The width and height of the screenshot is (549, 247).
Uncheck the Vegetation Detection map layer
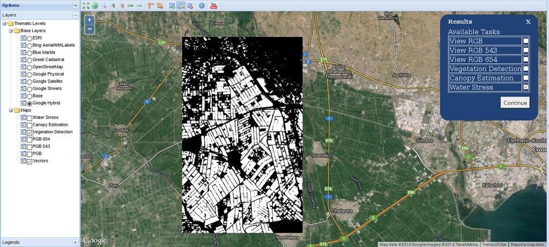point(29,132)
